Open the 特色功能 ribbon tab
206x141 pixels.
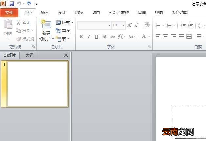click(x=180, y=13)
